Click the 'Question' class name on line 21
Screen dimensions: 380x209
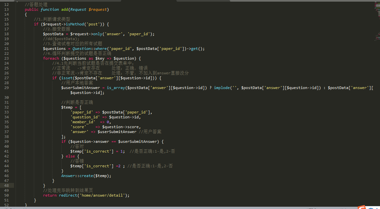(82, 49)
